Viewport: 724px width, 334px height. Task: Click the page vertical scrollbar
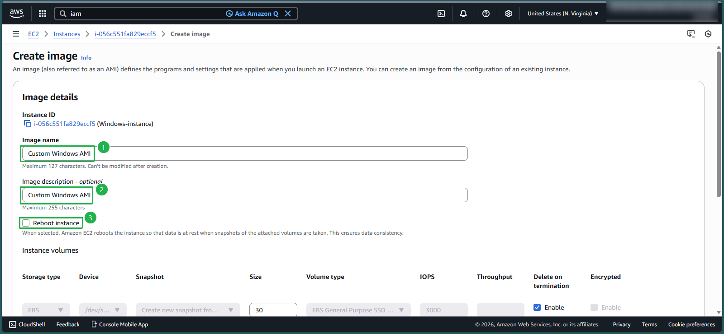[719, 125]
